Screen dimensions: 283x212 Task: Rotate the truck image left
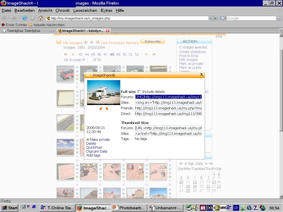coord(101,109)
